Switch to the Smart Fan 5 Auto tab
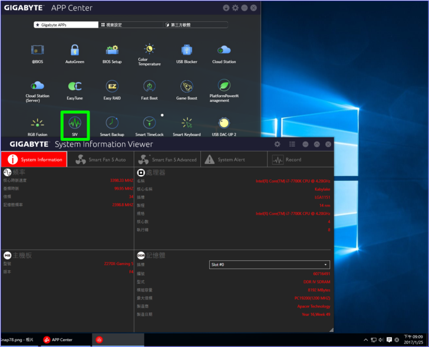Image resolution: width=429 pixels, height=347 pixels. [101, 160]
